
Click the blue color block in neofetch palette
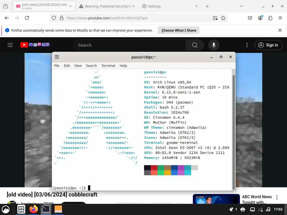pos(174,170)
